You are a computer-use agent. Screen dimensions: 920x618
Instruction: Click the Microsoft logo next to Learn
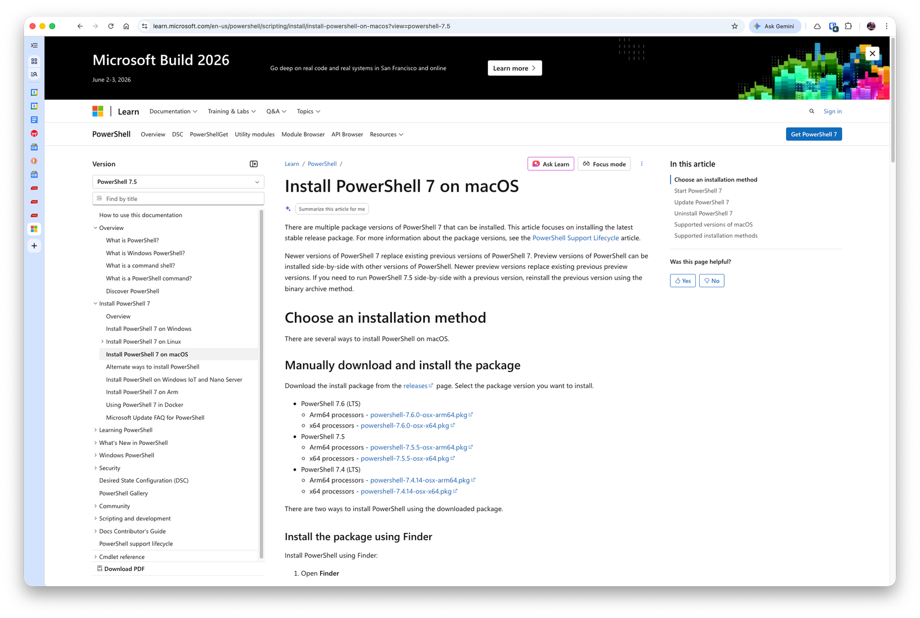pyautogui.click(x=98, y=111)
